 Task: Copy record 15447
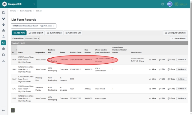(x=171, y=79)
